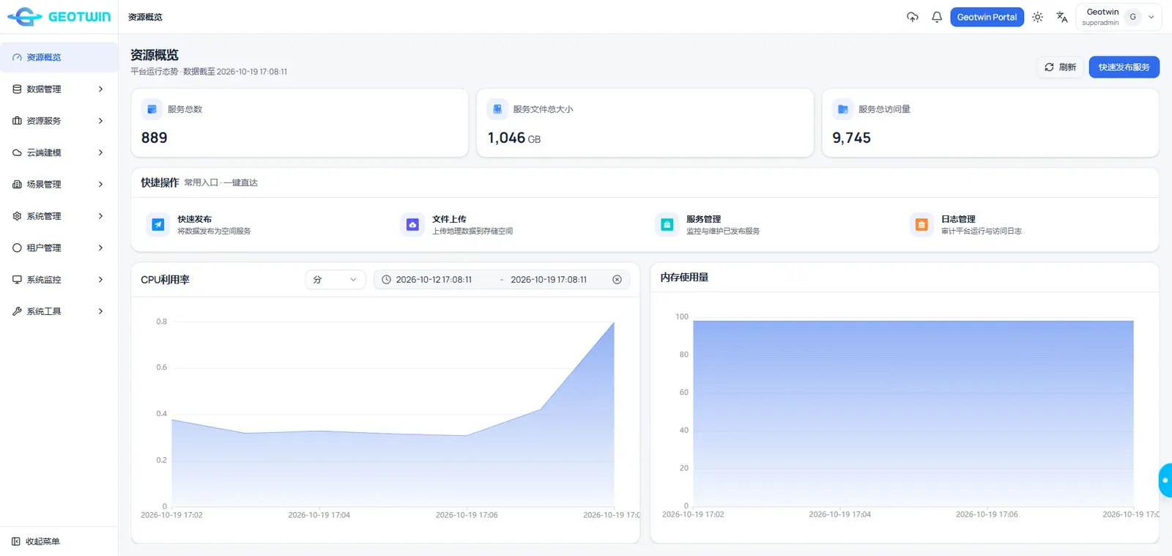Viewport: 1172px width, 556px height.
Task: Open the 服务管理 shortcut icon
Action: tap(667, 225)
